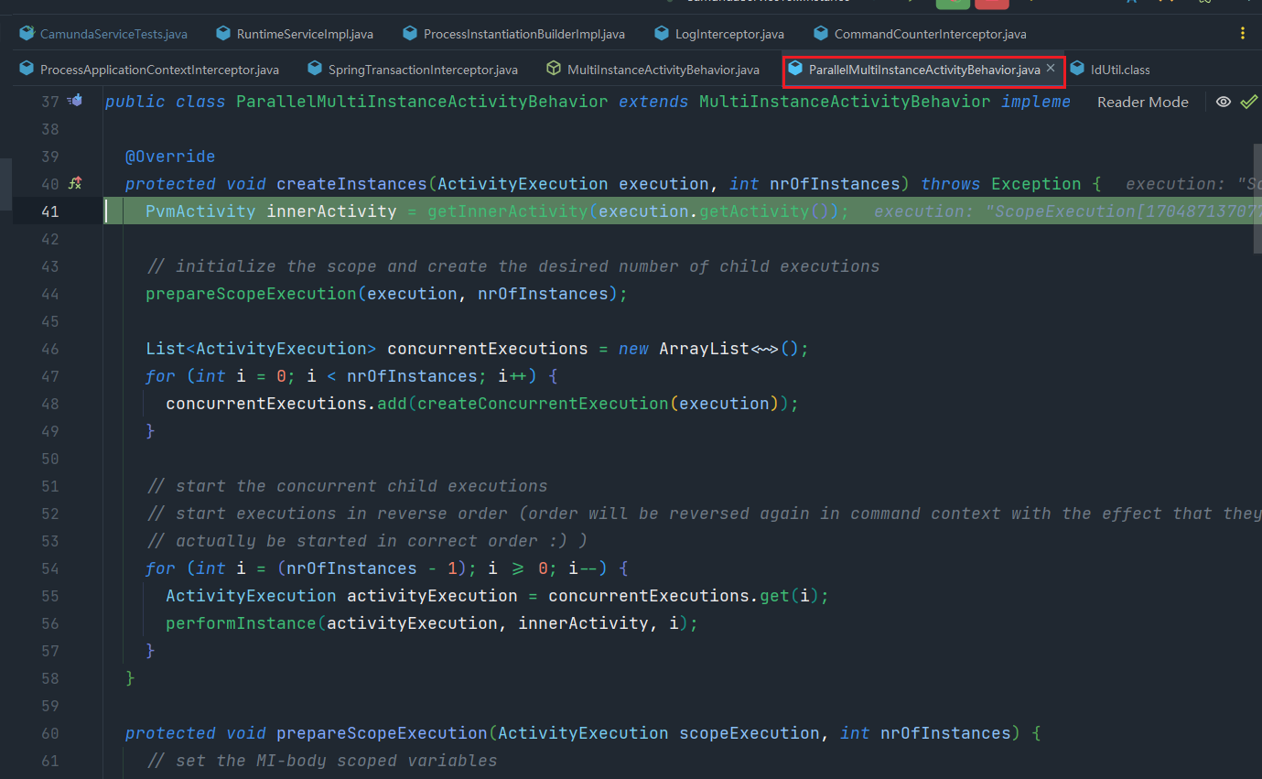
Task: Open the editor tabs kebab menu
Action: (1242, 34)
